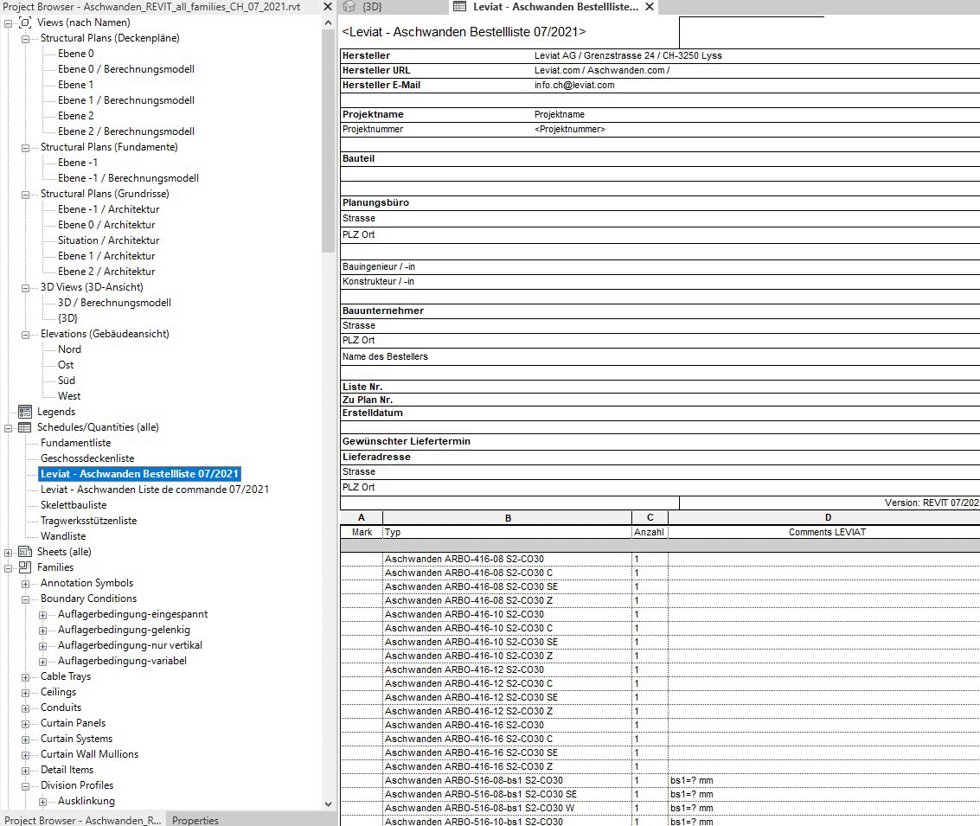Click the Sheets (alle) icon
Viewport: 980px width, 826px height.
(x=25, y=552)
